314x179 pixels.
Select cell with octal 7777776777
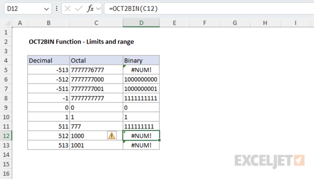(x=96, y=70)
